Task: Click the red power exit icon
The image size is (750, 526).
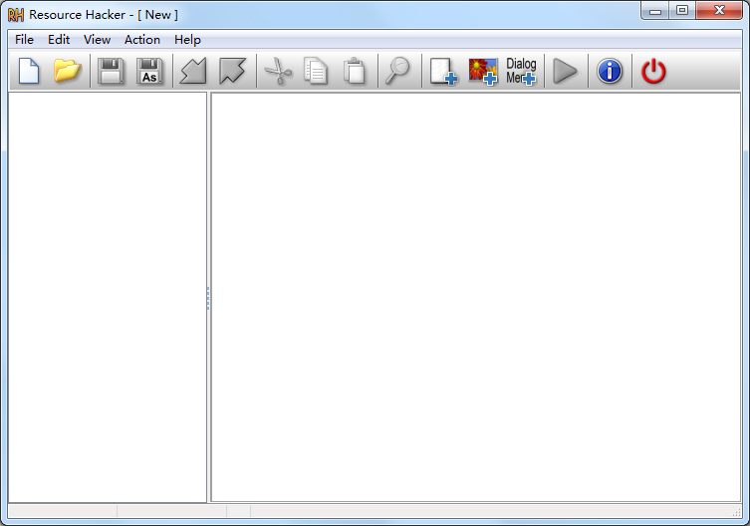Action: pos(653,71)
